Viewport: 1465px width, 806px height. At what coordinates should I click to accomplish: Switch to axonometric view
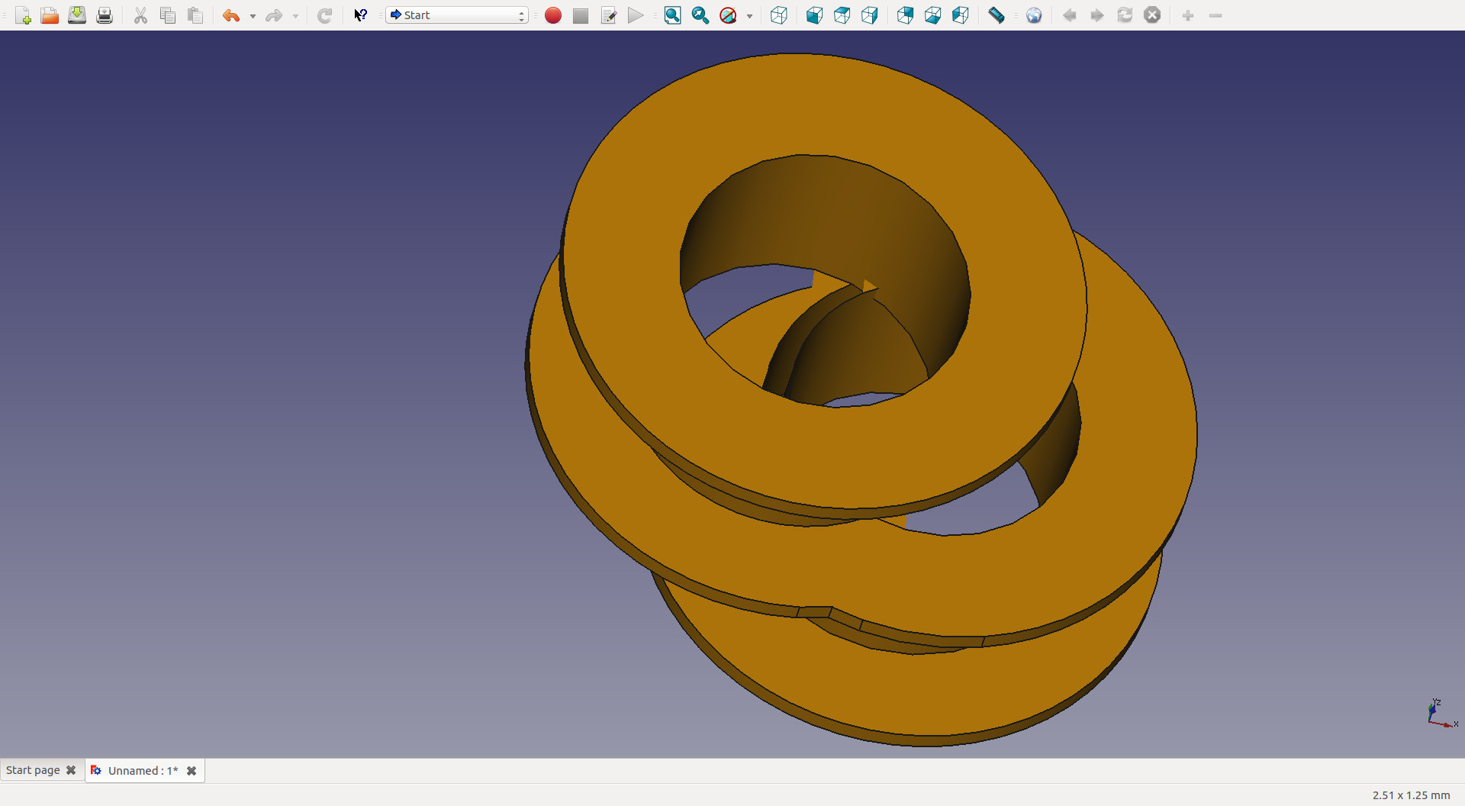point(778,15)
